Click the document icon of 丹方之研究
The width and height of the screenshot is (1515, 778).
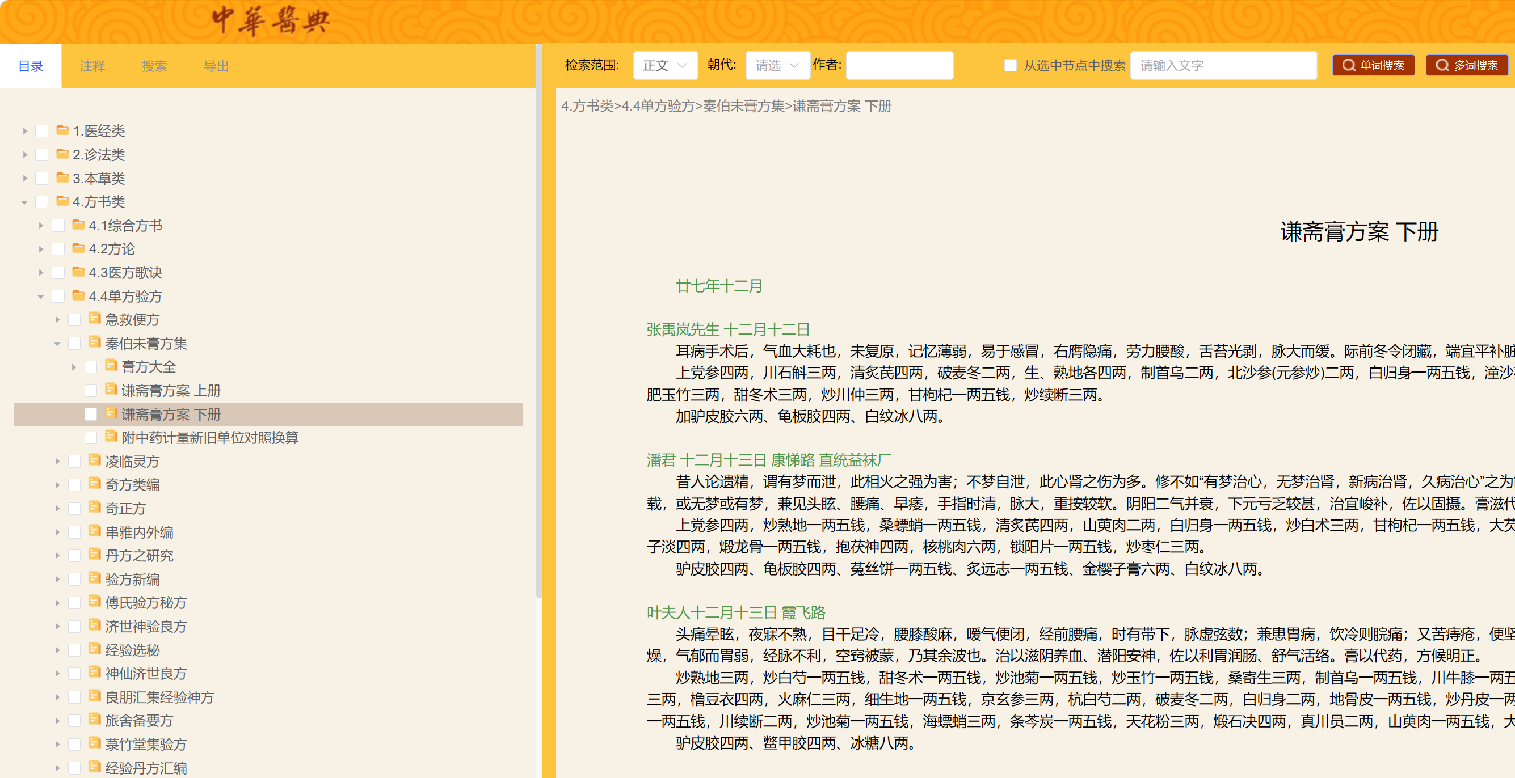click(94, 554)
